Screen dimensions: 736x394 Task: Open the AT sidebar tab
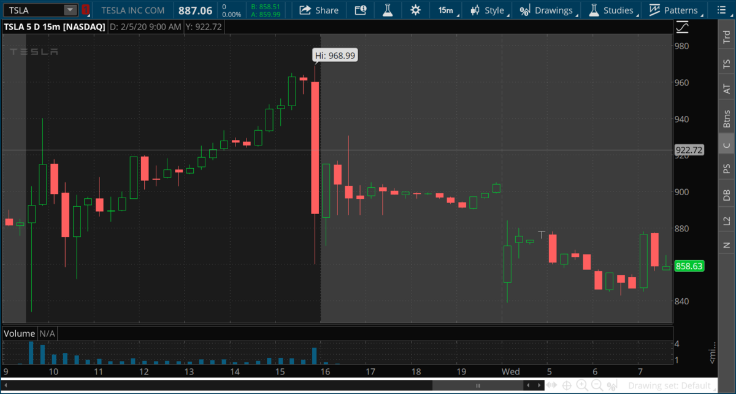pos(727,89)
